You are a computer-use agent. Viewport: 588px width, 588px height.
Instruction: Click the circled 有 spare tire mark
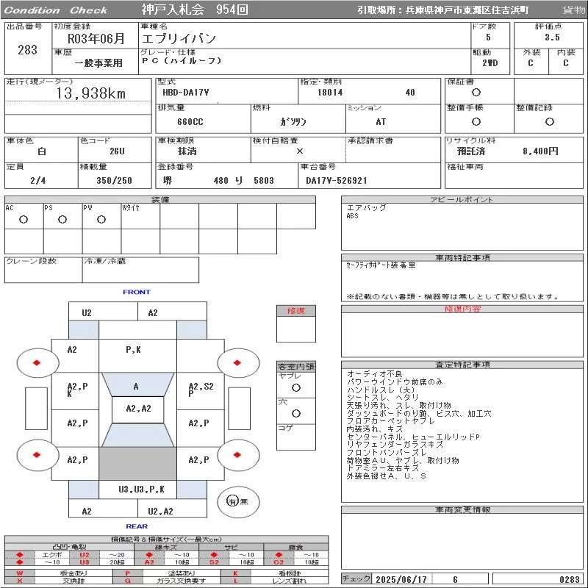(232, 501)
